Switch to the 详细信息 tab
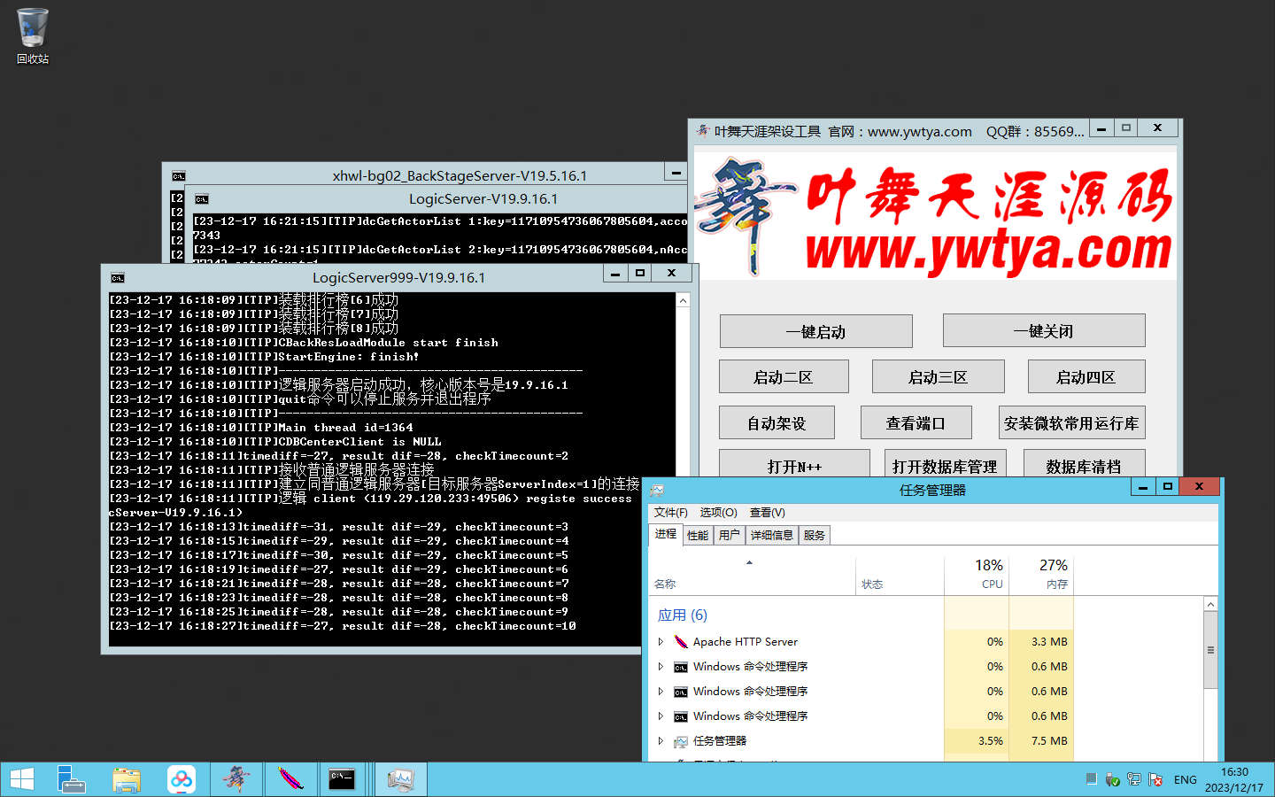This screenshot has width=1275, height=797. coord(772,535)
